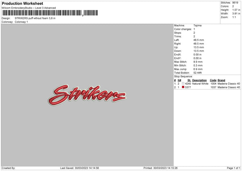
Task: Click the Stitches value 9619
Action: tap(235, 3)
